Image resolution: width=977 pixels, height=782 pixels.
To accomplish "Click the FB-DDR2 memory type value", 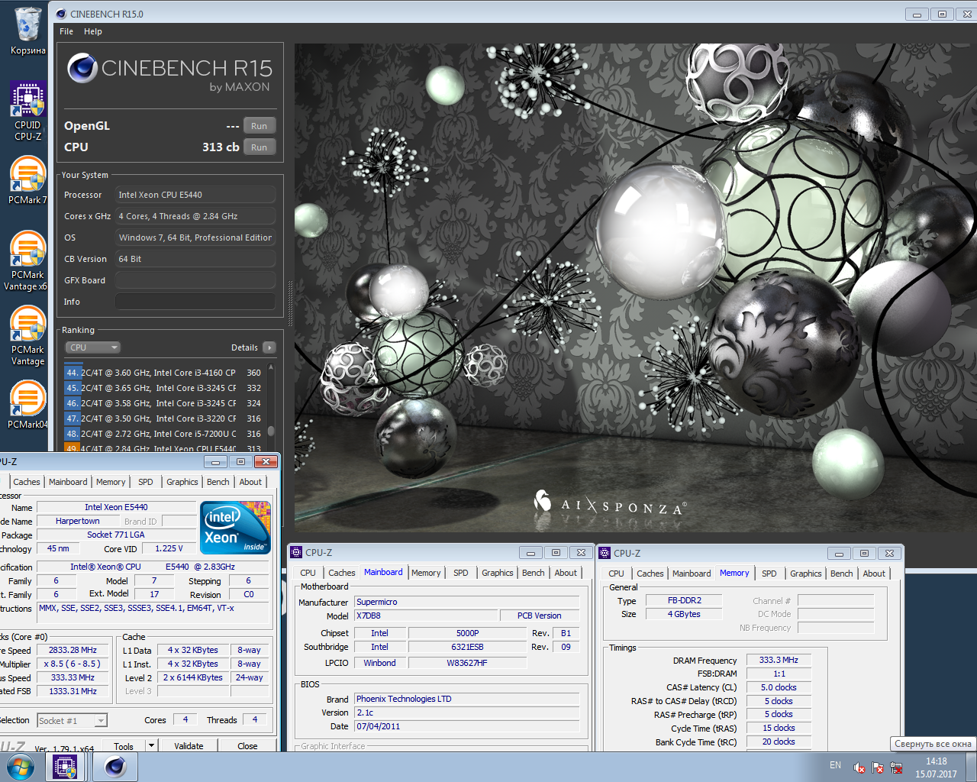I will 684,600.
